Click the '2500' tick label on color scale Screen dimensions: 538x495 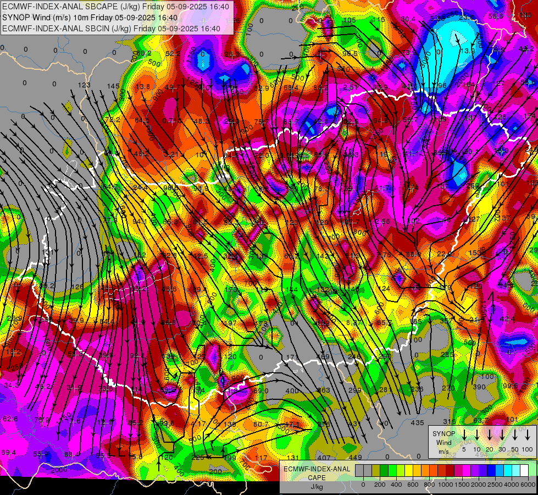pos(495,485)
